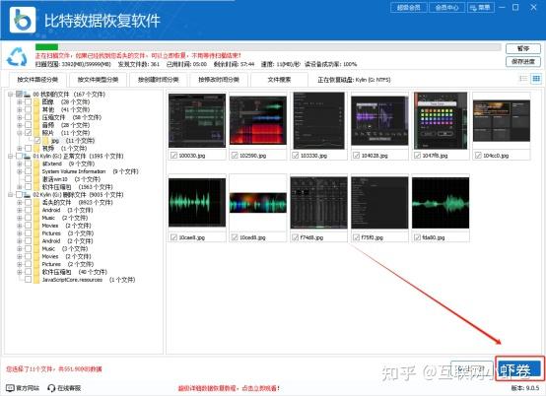Open the 官方网站 official website icon
The width and height of the screenshot is (546, 396).
[x=10, y=388]
